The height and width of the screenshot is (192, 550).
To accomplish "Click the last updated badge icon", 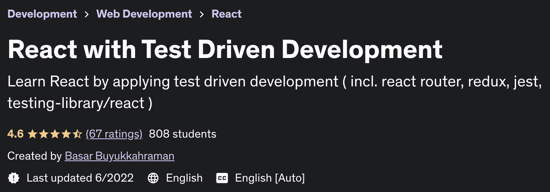I will (14, 178).
